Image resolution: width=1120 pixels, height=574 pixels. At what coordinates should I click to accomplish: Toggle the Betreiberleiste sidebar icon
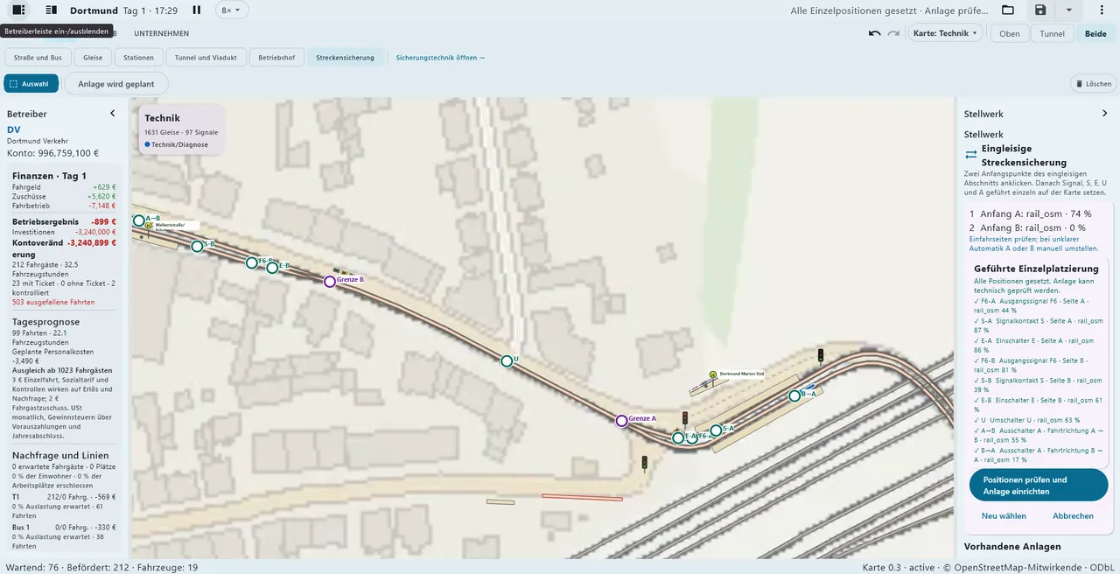click(x=18, y=10)
